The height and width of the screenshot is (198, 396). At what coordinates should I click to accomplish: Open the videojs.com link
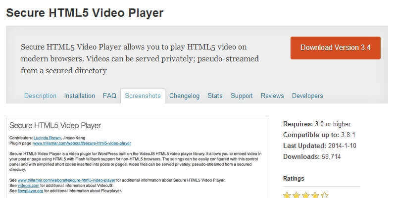pyautogui.click(x=29, y=185)
